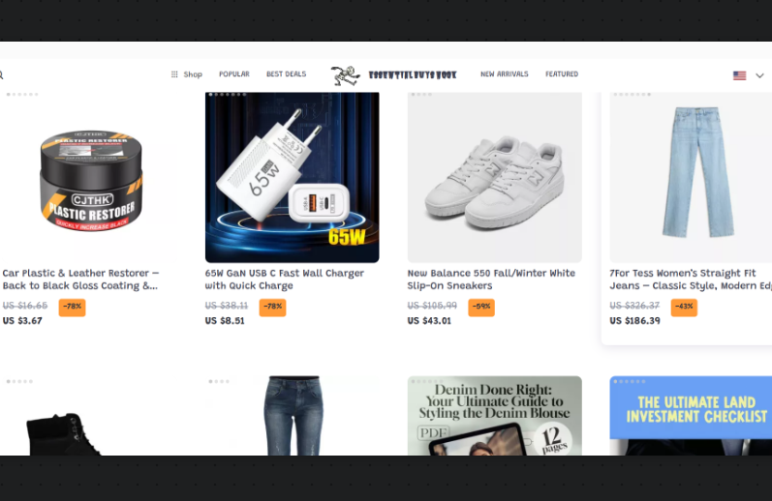This screenshot has height=501, width=772.
Task: Click the 65W wall charger product image
Action: pyautogui.click(x=292, y=178)
